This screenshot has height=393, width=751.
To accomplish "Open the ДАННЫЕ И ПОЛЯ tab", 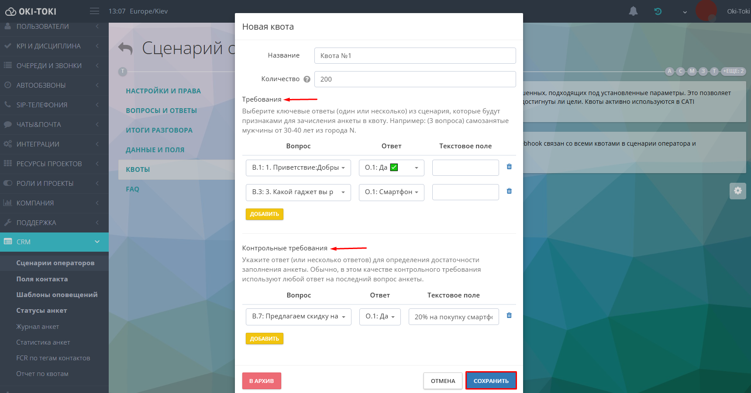I will coord(155,150).
